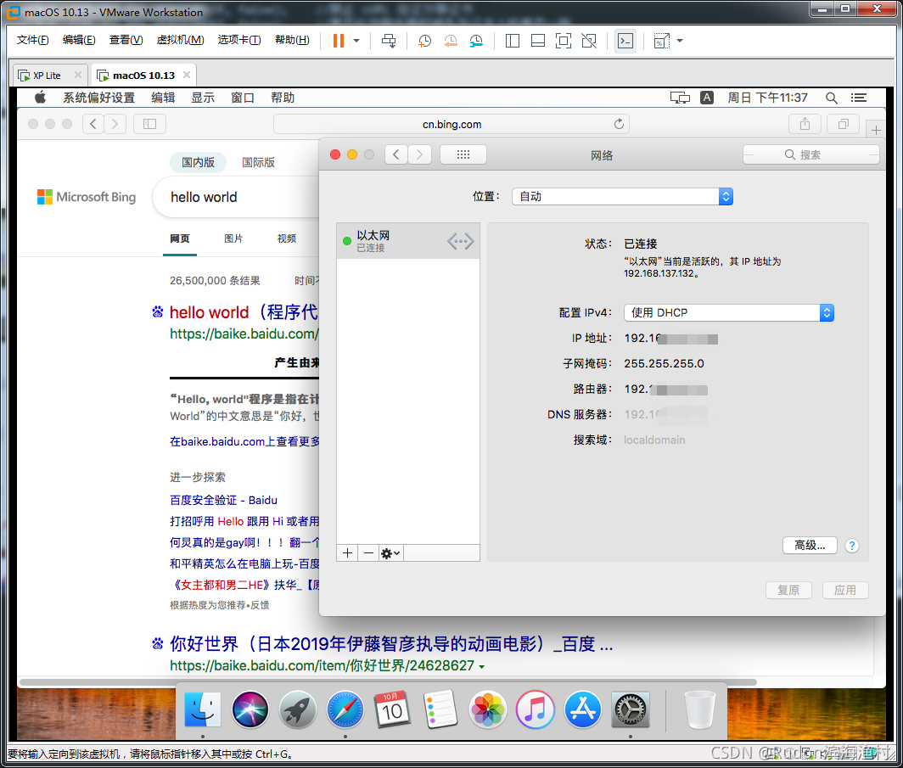Open a new Safari tab with the plus button

(876, 130)
